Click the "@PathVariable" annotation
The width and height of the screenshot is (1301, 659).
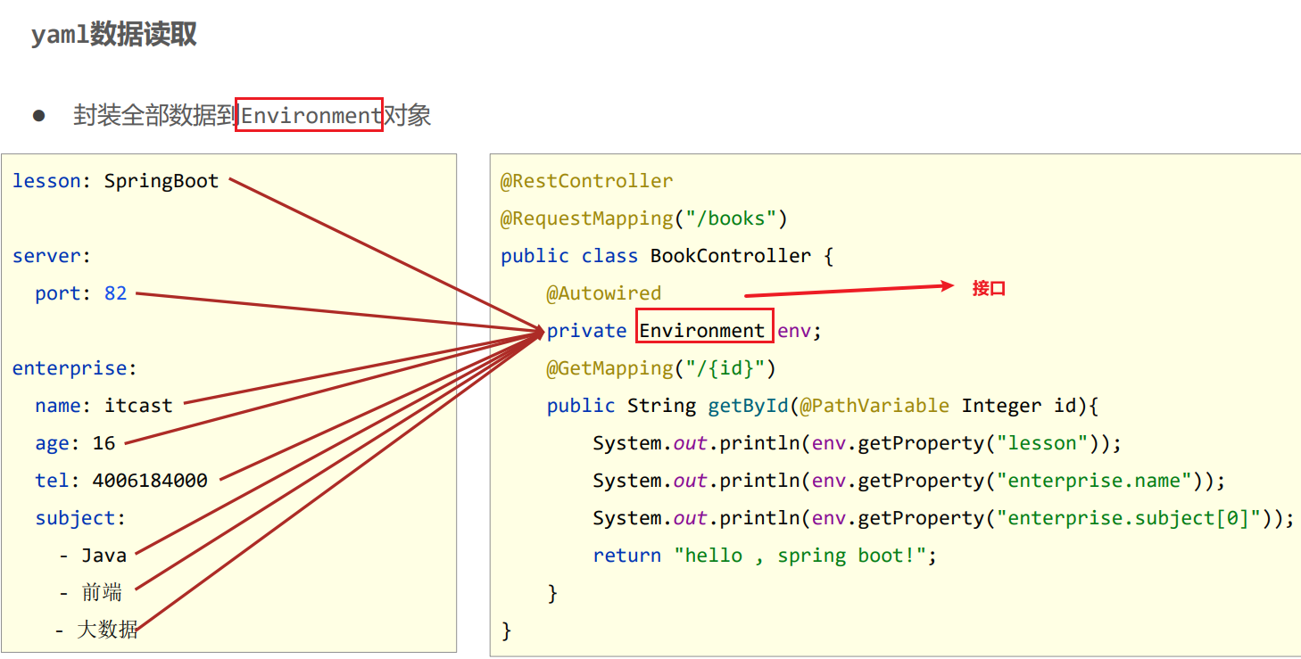point(875,406)
